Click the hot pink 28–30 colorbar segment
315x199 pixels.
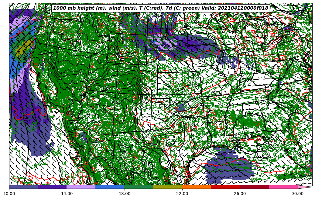283,187
